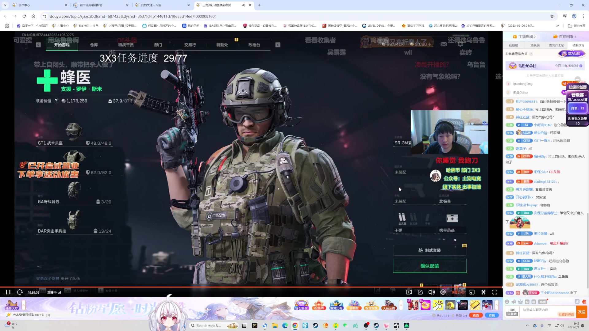Open the help icon beside 粉丝等级排序
This screenshot has width=589, height=331.
(531, 54)
